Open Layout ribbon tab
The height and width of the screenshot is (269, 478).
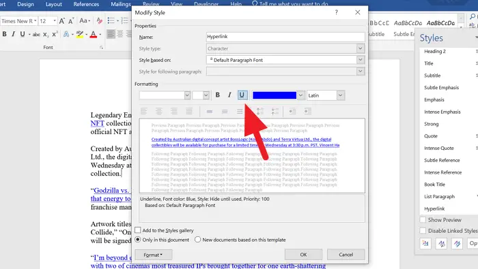(x=54, y=4)
